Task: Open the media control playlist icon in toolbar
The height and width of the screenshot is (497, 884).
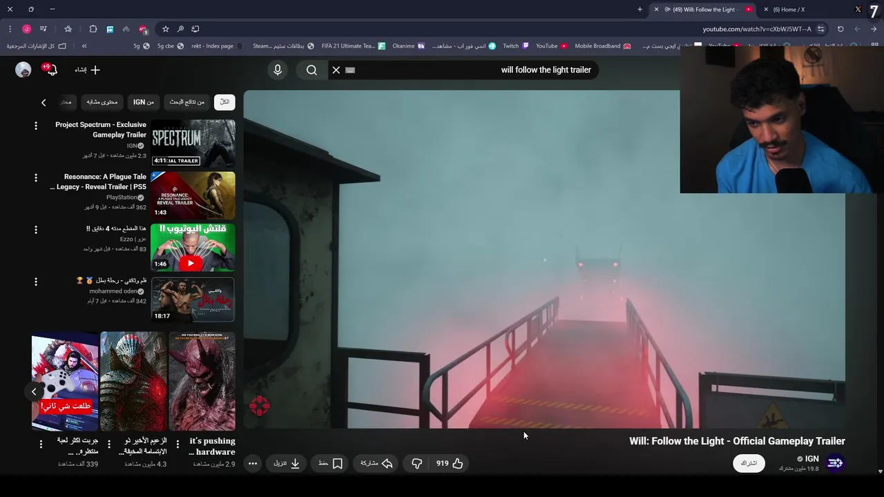Action: point(44,29)
